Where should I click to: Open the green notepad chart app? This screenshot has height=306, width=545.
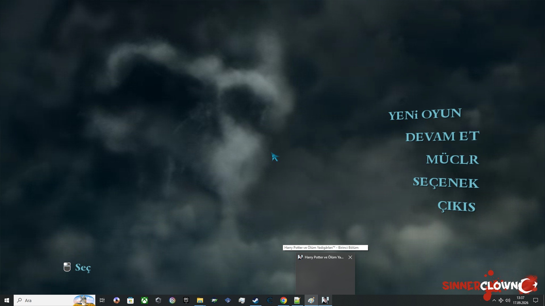point(297,300)
